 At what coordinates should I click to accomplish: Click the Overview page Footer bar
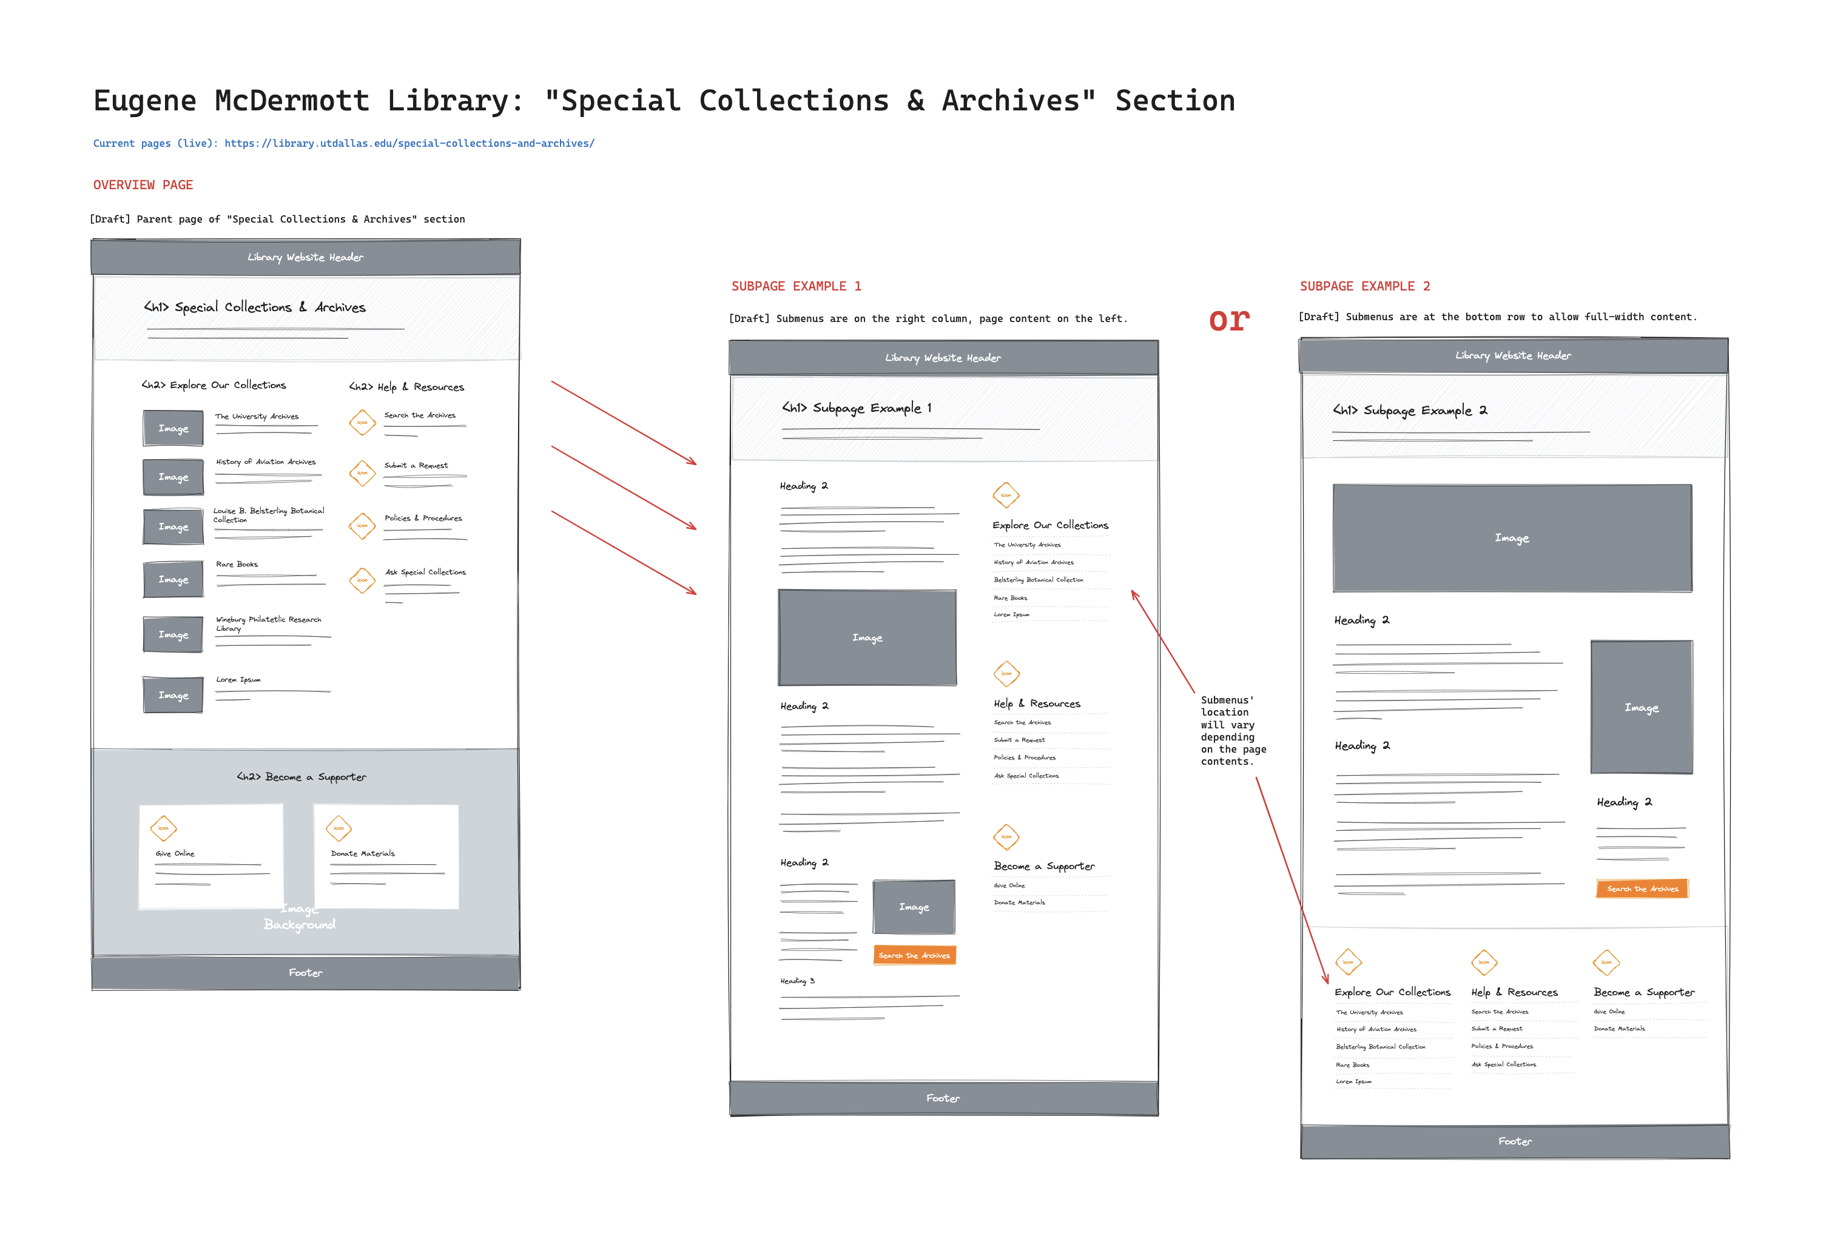305,973
